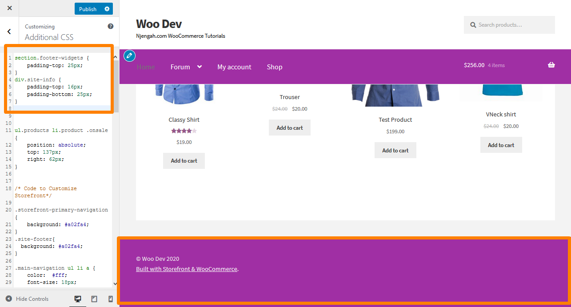Click the Hide Controls arrow icon

[9, 299]
